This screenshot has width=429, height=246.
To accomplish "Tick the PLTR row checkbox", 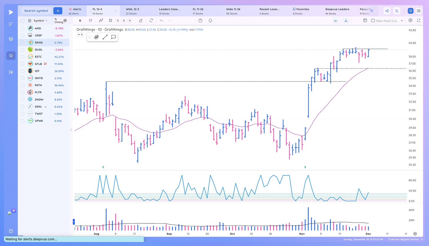I will click(23, 92).
